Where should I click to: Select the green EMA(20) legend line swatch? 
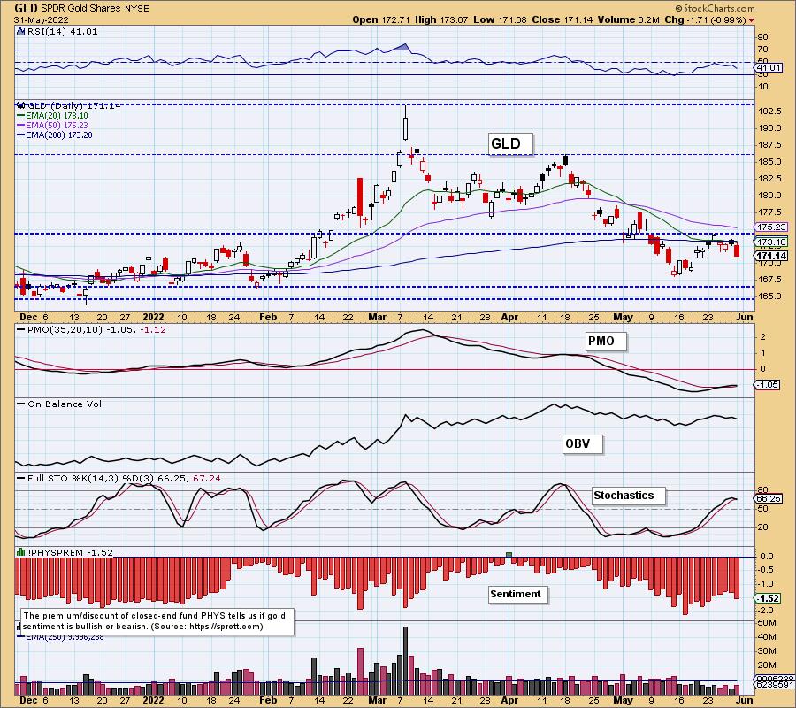(x=21, y=116)
